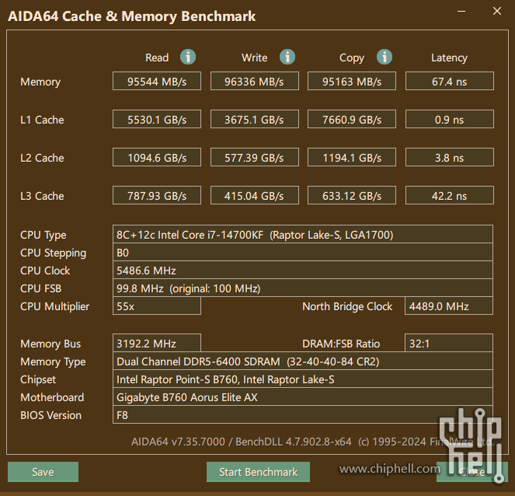Select Memory copy value 95163 MB/s

pyautogui.click(x=352, y=81)
